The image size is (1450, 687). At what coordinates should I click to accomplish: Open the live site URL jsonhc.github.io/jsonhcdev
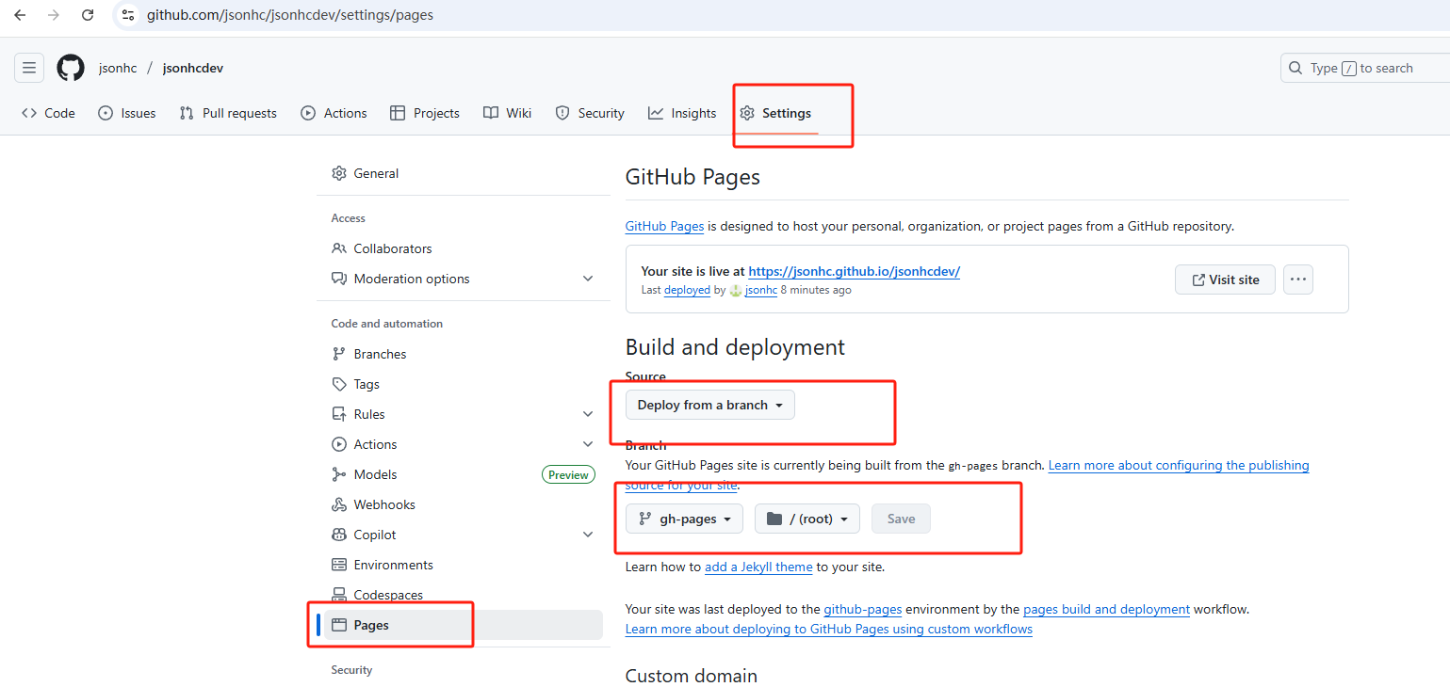coord(854,271)
